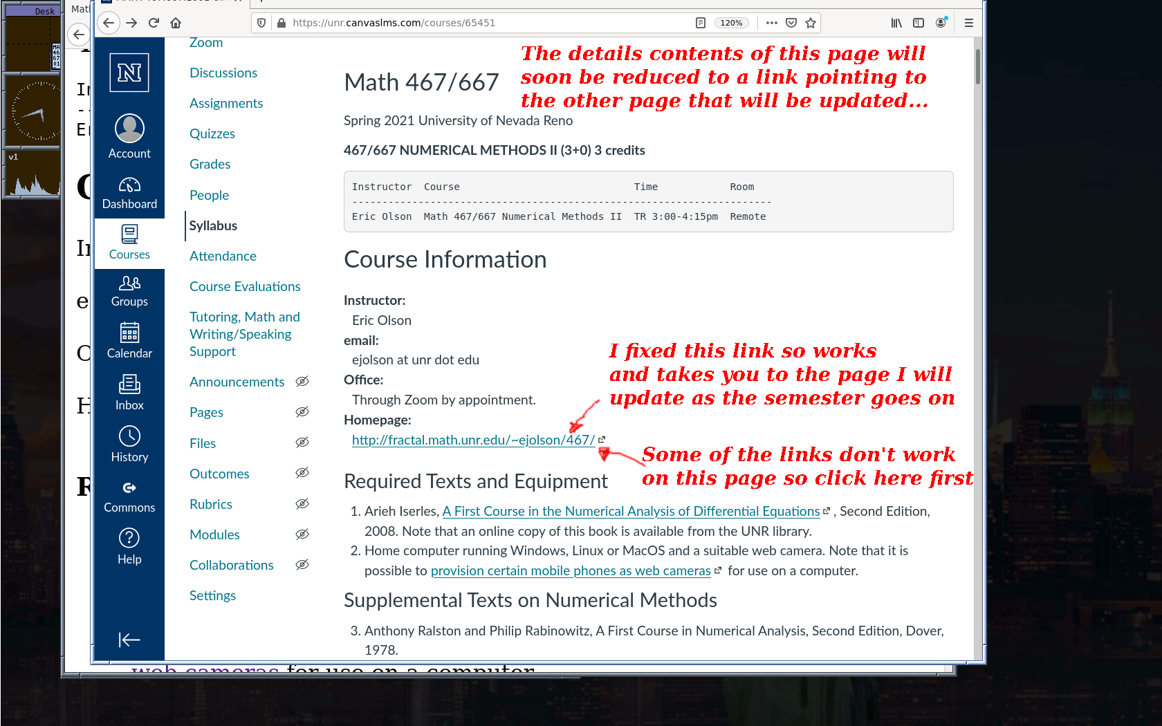Viewport: 1162px width, 726px height.
Task: Open the Commons icon in sidebar
Action: pyautogui.click(x=129, y=488)
